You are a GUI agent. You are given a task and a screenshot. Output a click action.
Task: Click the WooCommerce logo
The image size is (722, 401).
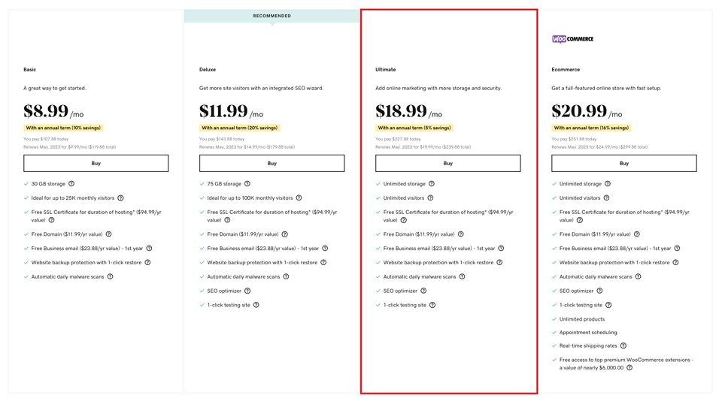(572, 39)
